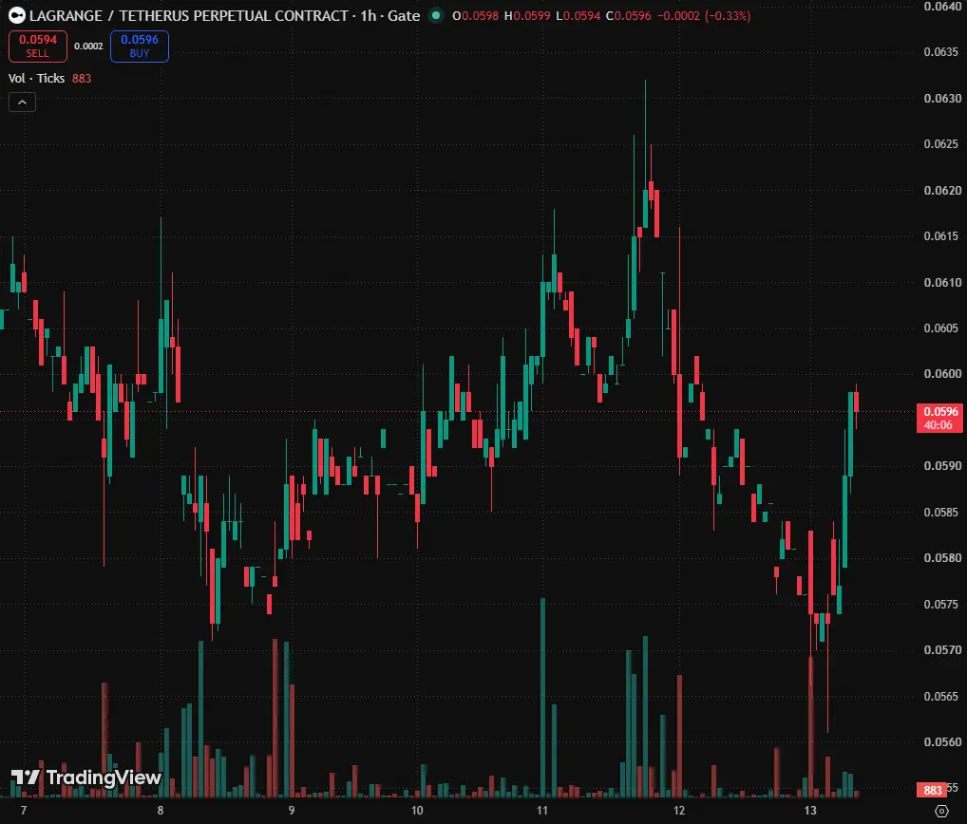The image size is (967, 824).
Task: Click the 0.0640 price axis label
Action: tap(942, 7)
